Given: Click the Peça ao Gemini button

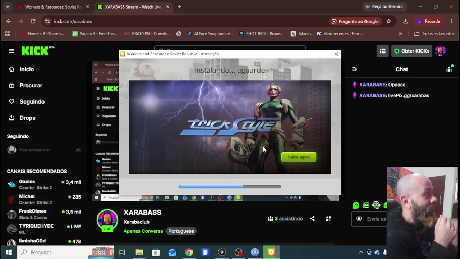Looking at the screenshot, I should pyautogui.click(x=384, y=7).
